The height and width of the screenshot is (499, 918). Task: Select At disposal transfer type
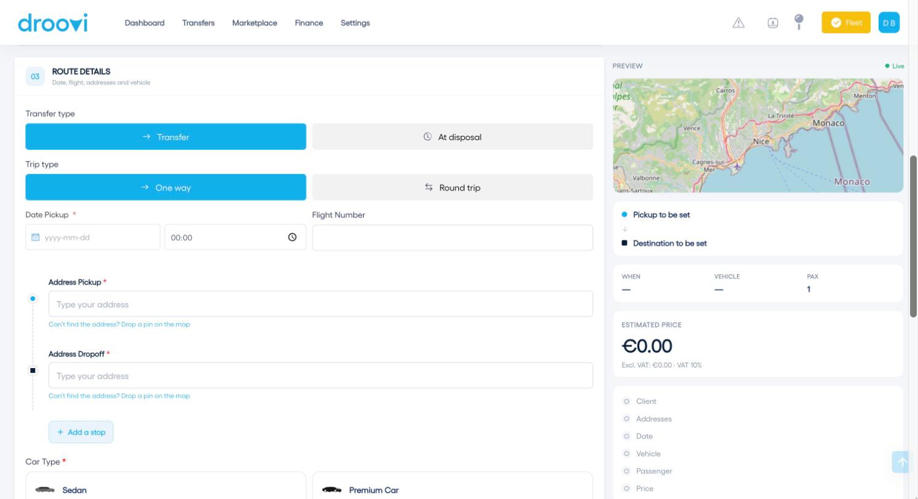[x=453, y=136]
